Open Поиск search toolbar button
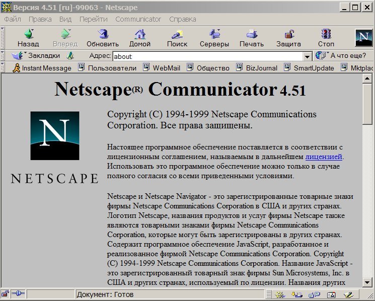375x301 pixels. coord(177,38)
